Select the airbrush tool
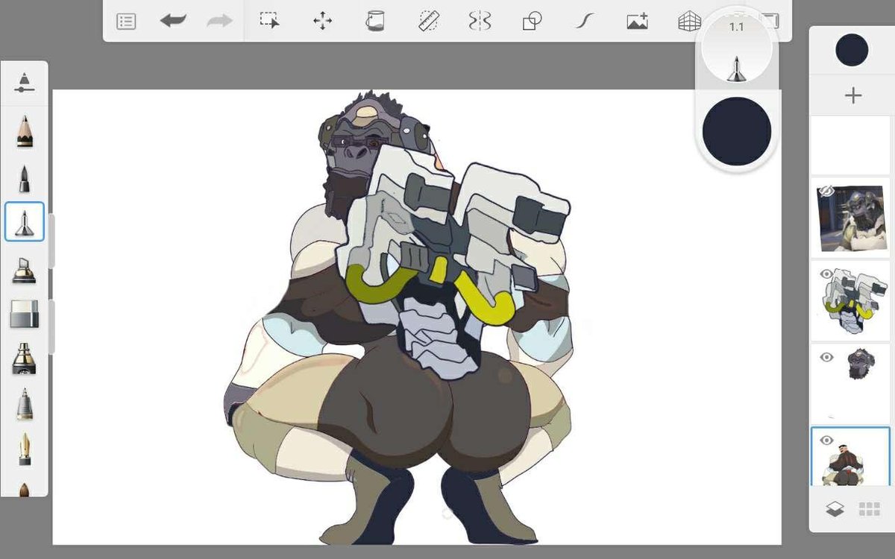 point(25,359)
